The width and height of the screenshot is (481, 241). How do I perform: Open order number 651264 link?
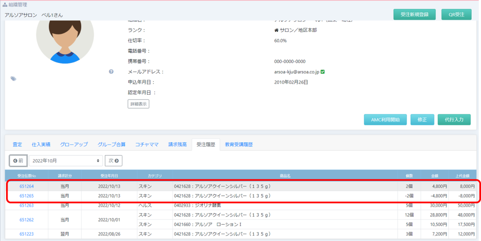(26, 187)
